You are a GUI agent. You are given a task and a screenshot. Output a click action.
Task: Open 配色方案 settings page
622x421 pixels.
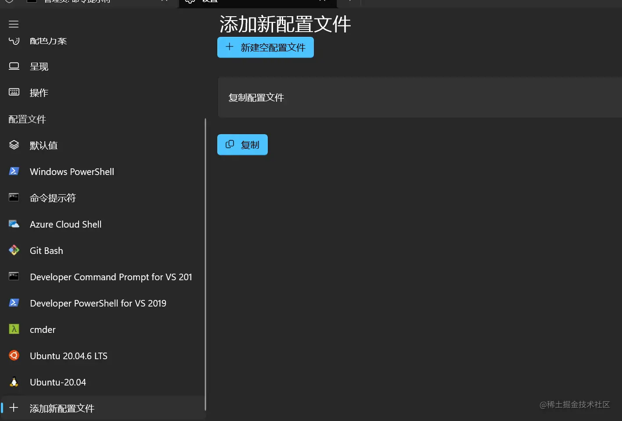[103, 41]
